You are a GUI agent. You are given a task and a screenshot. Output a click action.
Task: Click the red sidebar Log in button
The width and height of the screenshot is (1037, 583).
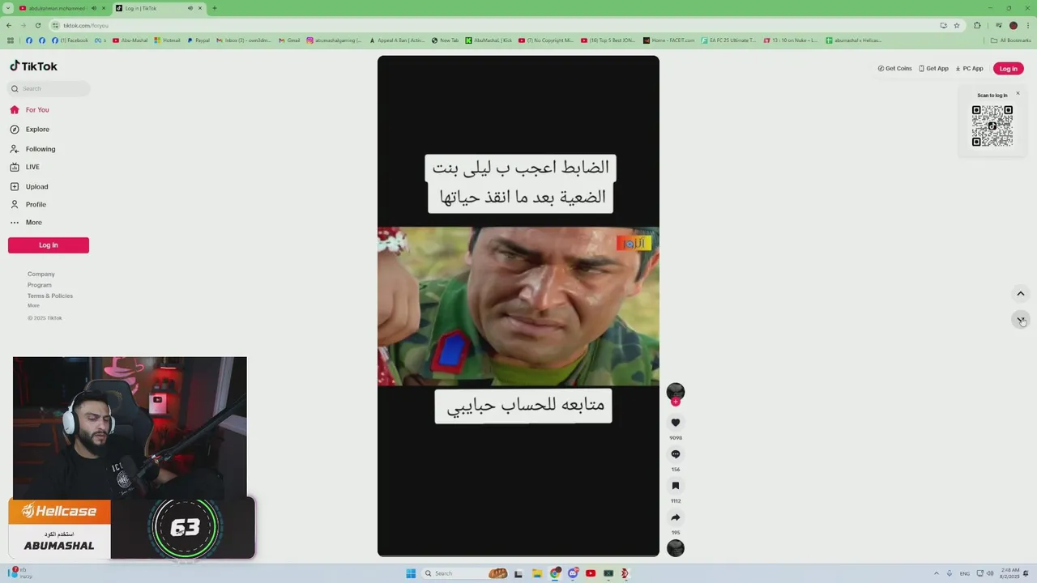tap(49, 245)
